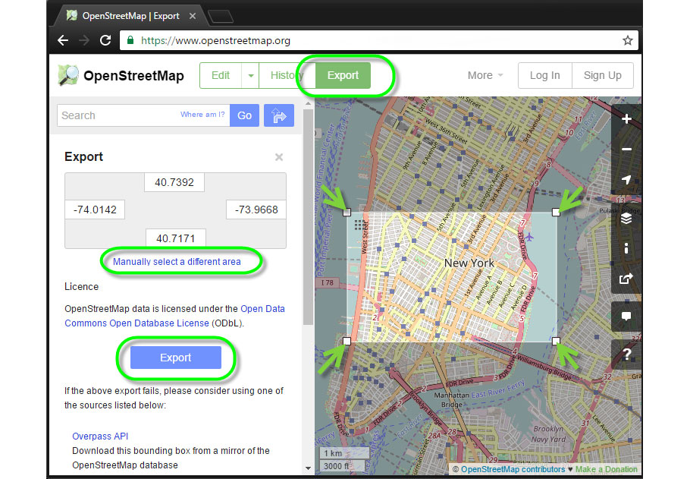
Task: Click top-left selection box handle
Action: pyautogui.click(x=347, y=213)
